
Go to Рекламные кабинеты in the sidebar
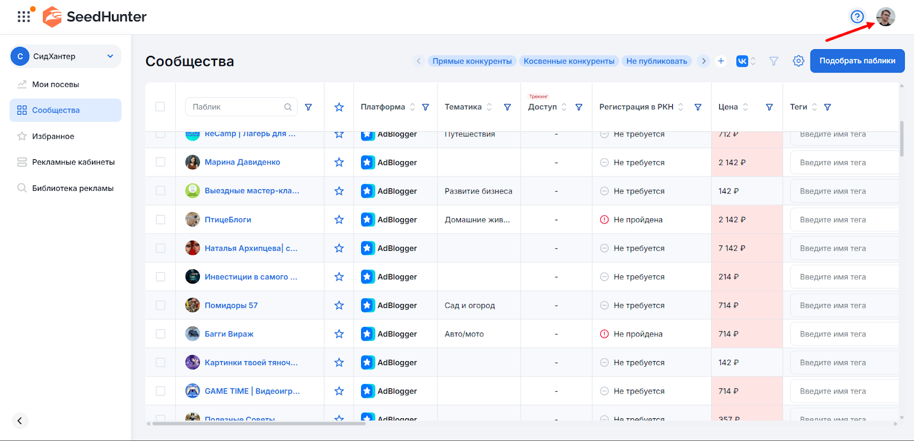pyautogui.click(x=73, y=162)
